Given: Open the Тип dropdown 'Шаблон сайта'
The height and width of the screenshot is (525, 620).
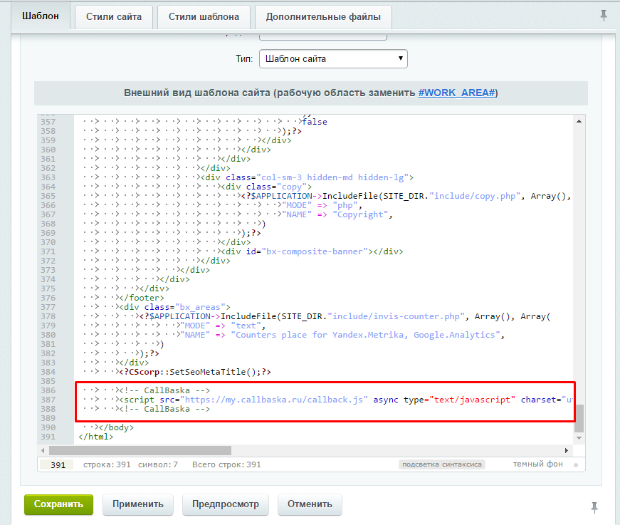Looking at the screenshot, I should pyautogui.click(x=333, y=58).
